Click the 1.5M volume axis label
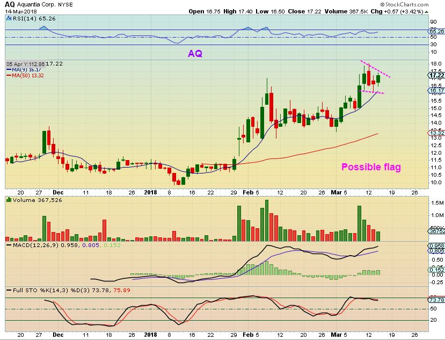This screenshot has width=445, height=340. [437, 203]
